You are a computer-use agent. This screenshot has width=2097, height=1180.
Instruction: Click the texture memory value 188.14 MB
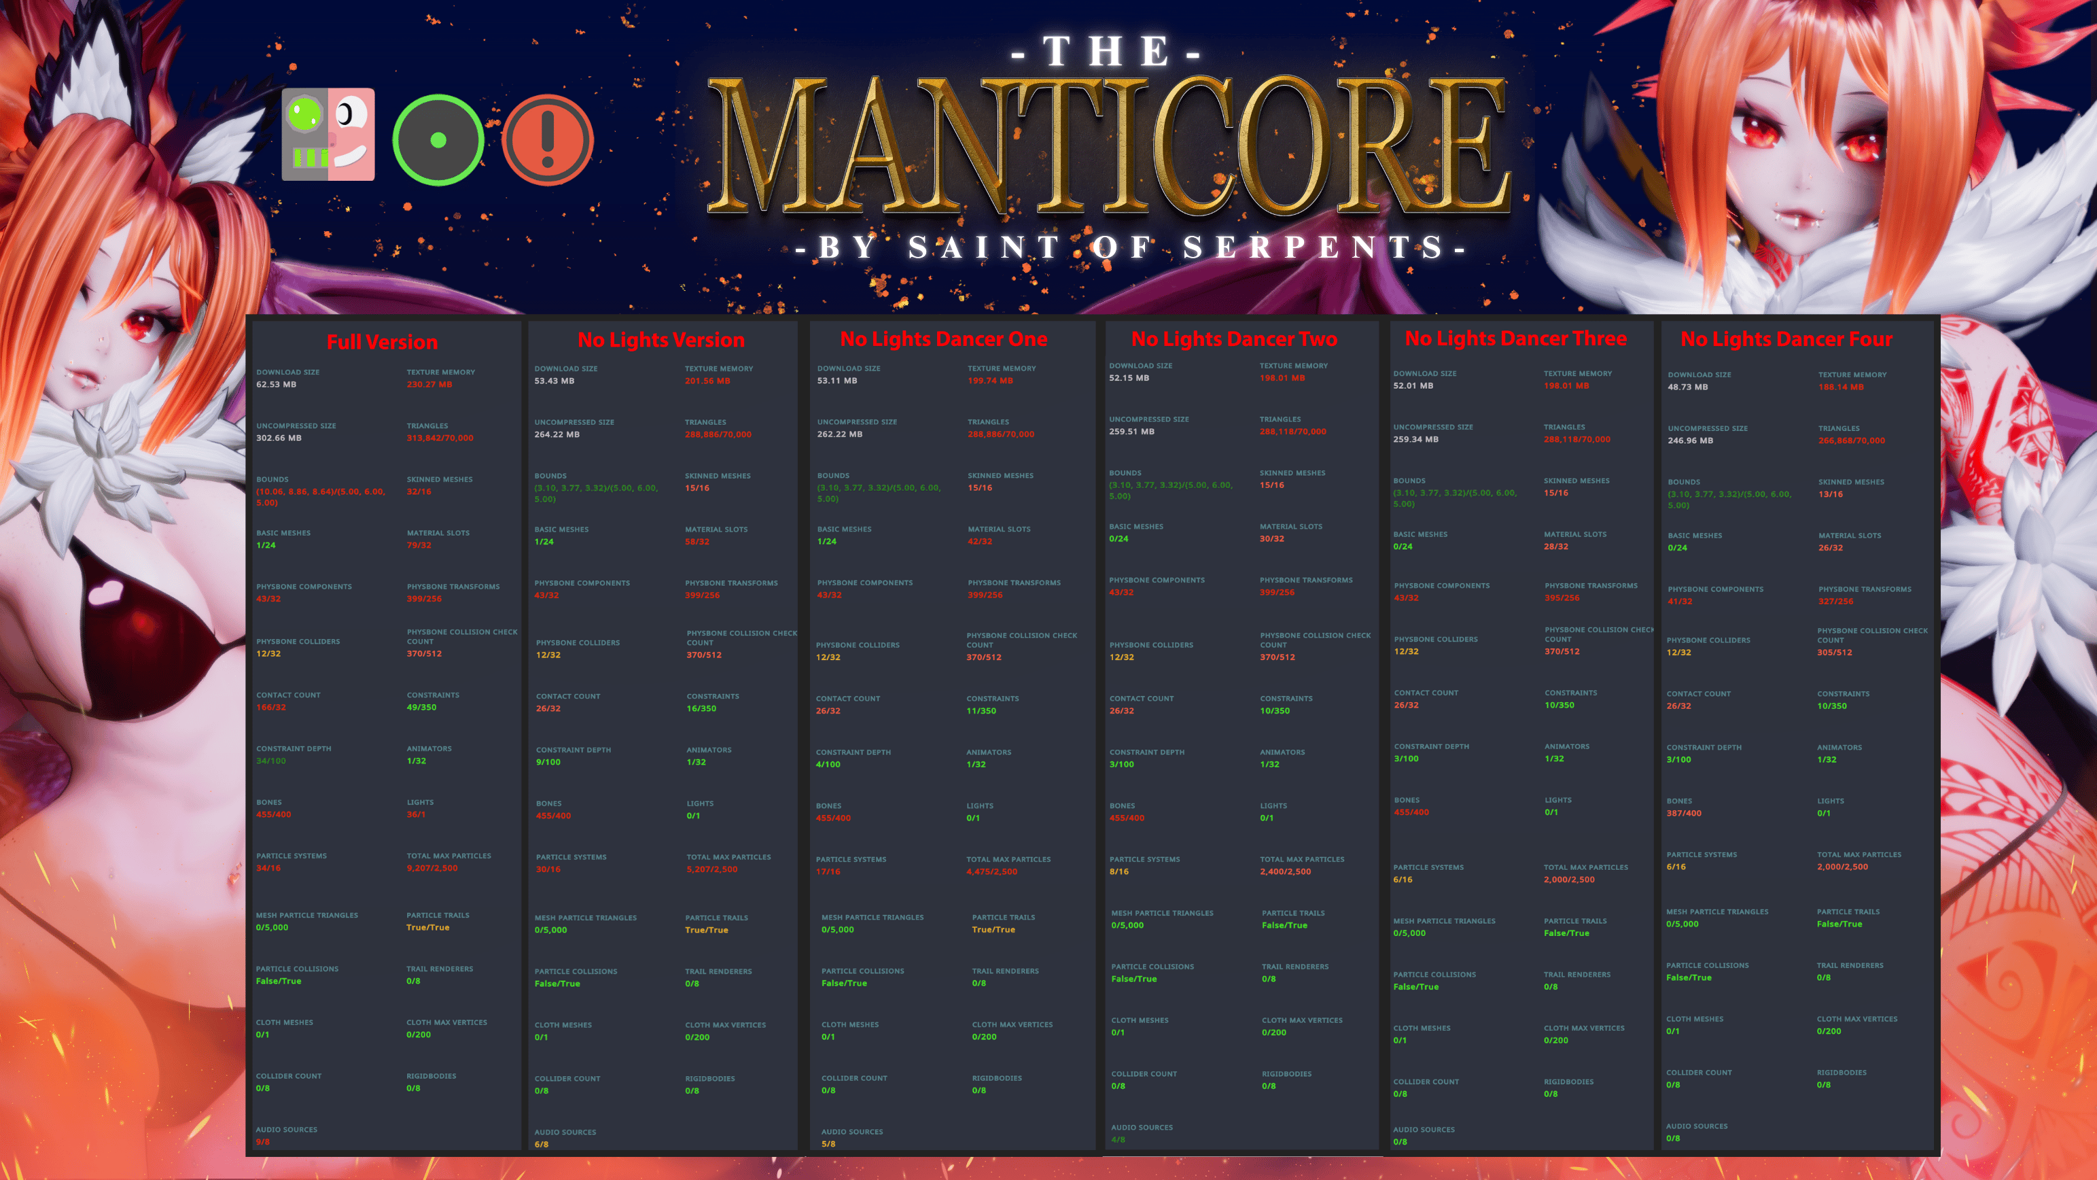(x=1841, y=387)
